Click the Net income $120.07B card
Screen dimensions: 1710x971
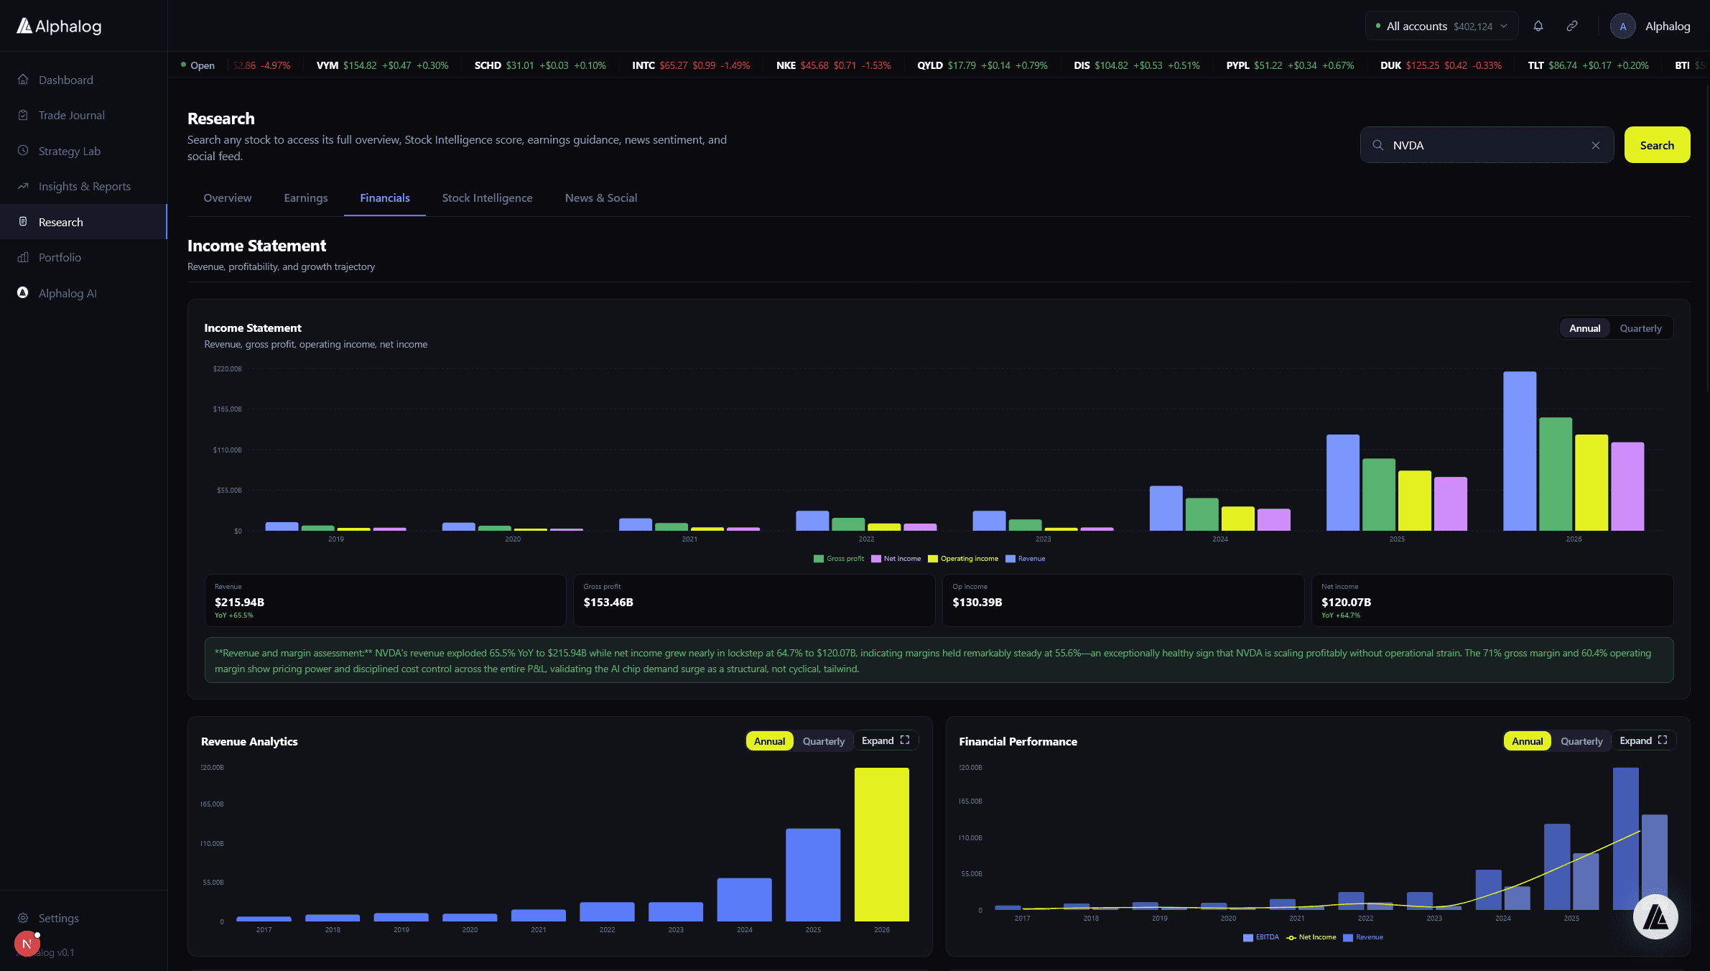pos(1492,600)
